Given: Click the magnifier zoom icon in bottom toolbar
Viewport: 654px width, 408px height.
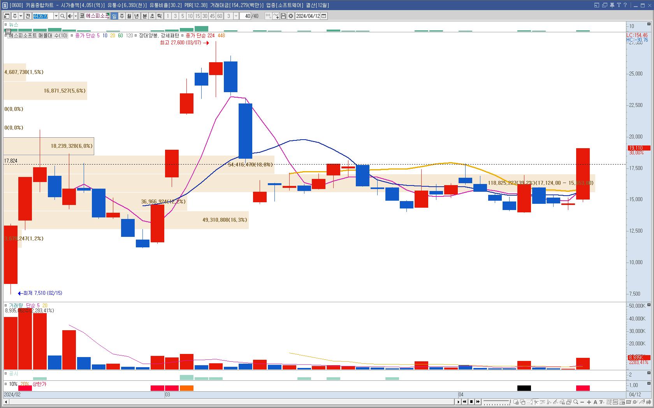Looking at the screenshot, I should pyautogui.click(x=576, y=402).
